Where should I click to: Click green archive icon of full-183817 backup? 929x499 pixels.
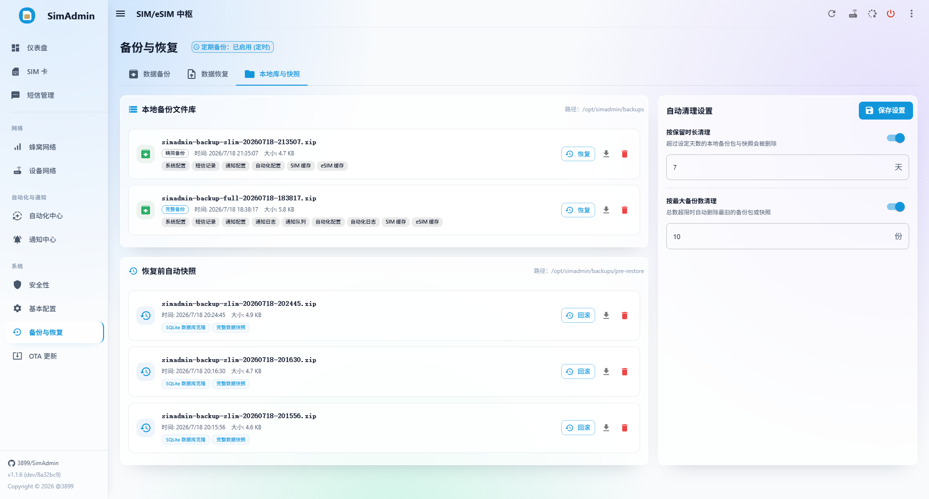point(146,210)
